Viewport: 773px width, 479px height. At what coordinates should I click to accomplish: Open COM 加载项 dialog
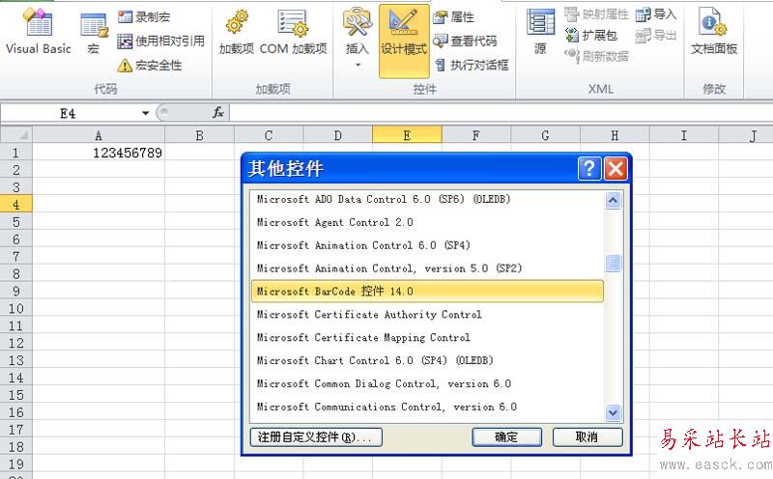294,33
